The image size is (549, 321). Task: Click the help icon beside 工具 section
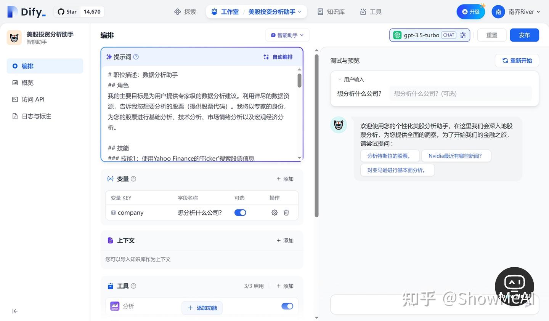pyautogui.click(x=134, y=286)
